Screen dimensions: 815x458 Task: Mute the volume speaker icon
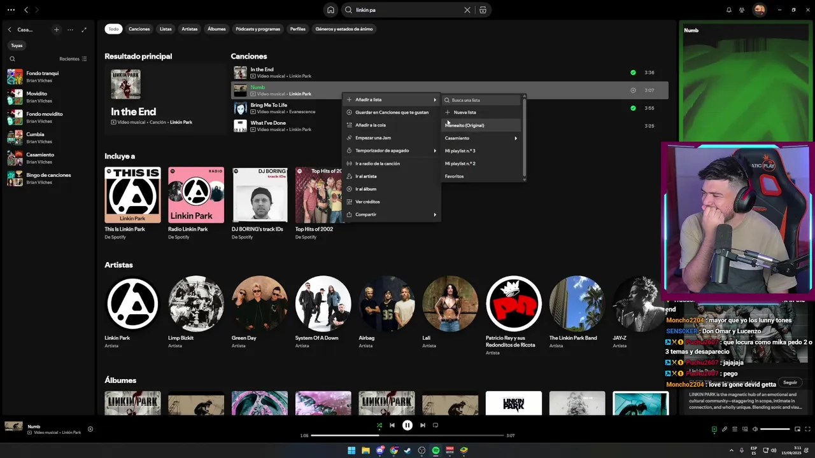[x=755, y=429]
